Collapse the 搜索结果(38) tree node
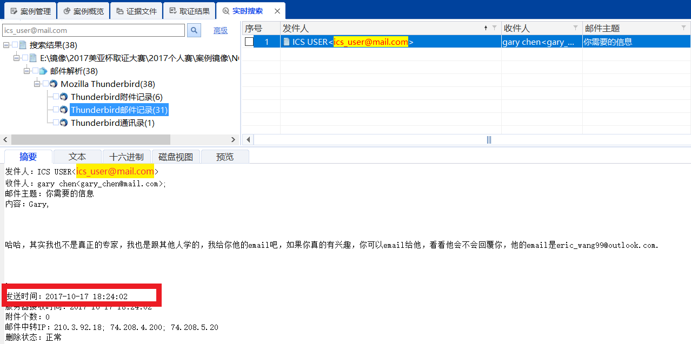 tap(5, 45)
